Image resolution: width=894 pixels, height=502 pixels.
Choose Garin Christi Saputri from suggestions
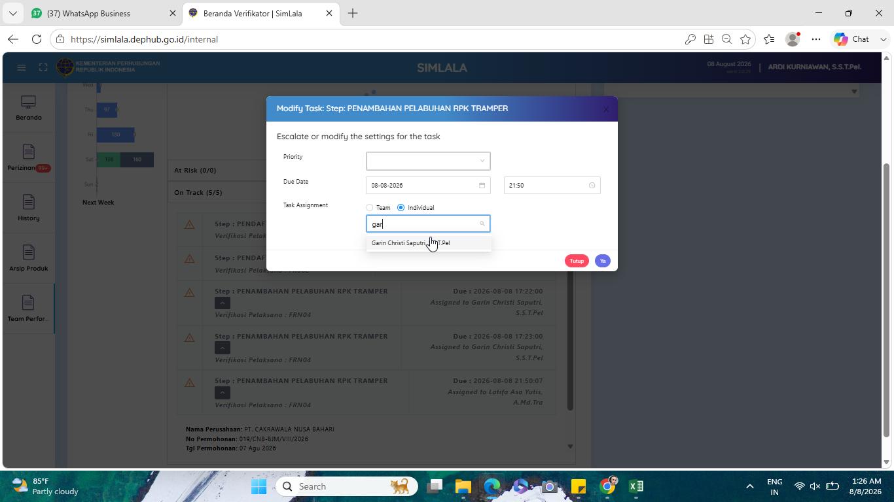point(429,243)
